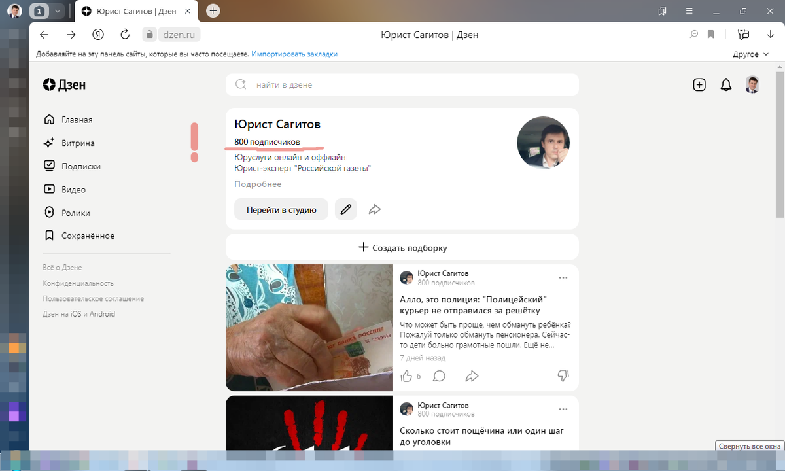Viewport: 785px width, 471px height.
Task: Click the create publication plus icon
Action: [x=699, y=84]
